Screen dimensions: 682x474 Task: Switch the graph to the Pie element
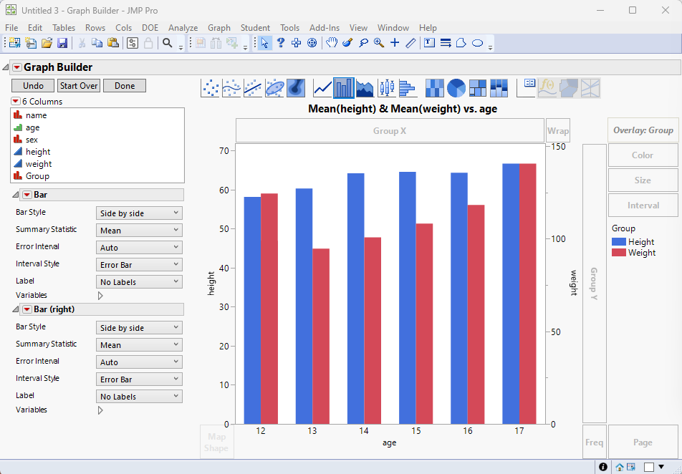tap(456, 87)
